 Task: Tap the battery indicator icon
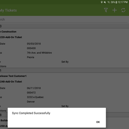(116, 2)
